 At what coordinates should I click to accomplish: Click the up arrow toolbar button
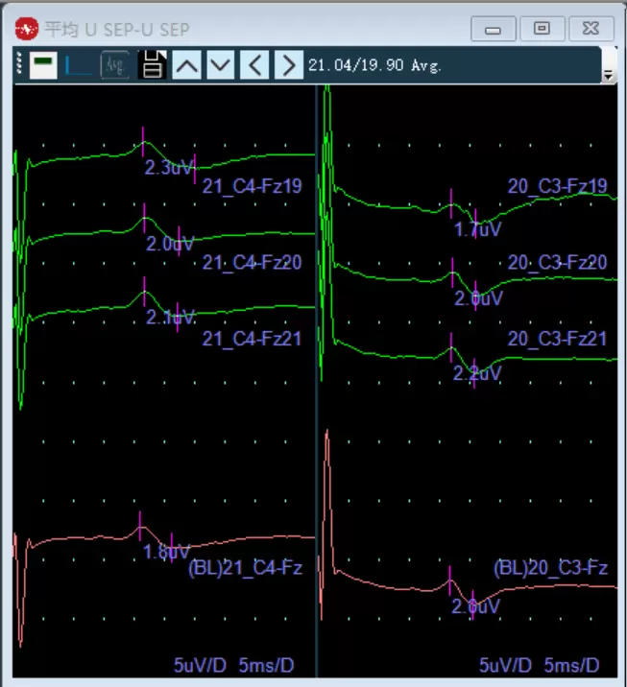187,65
